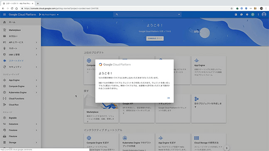
Task: Click the Filestore sidebar icon
Action: pyautogui.click(x=5, y=136)
